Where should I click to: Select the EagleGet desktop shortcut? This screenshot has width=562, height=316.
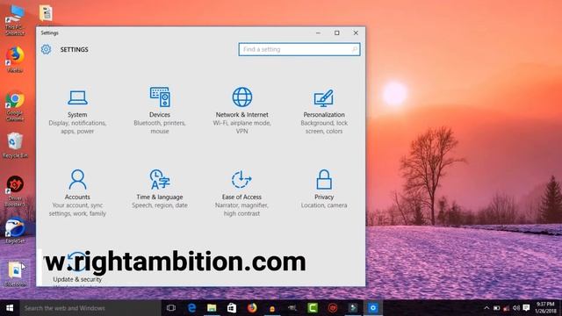(x=15, y=231)
